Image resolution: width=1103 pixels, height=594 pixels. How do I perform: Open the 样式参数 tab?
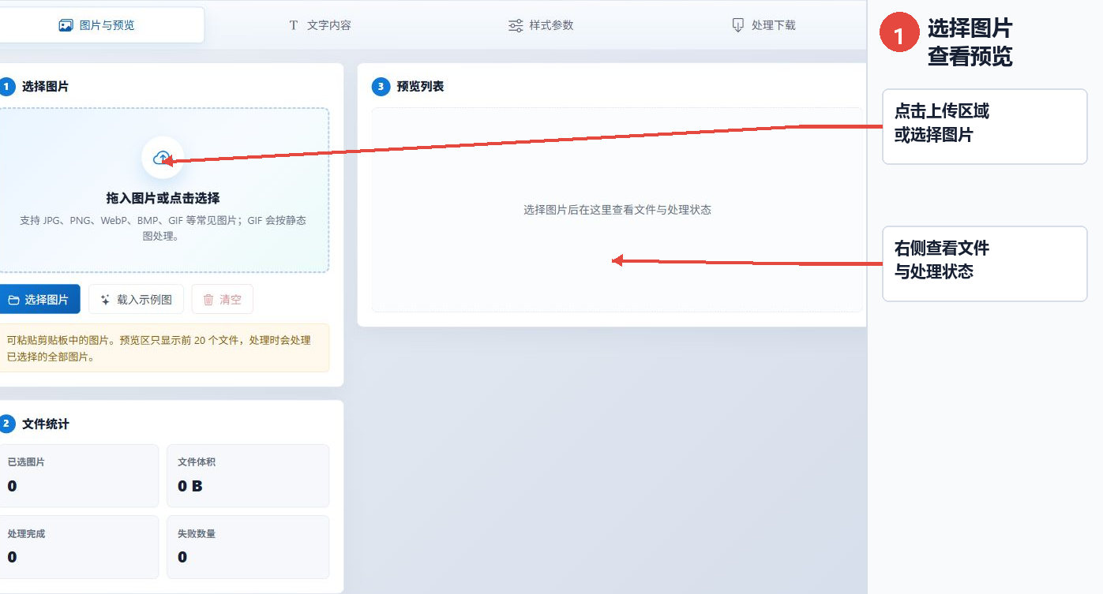[541, 25]
